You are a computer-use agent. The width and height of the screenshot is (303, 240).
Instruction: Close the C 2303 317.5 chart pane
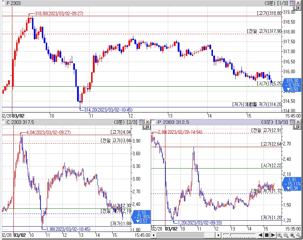147,122
